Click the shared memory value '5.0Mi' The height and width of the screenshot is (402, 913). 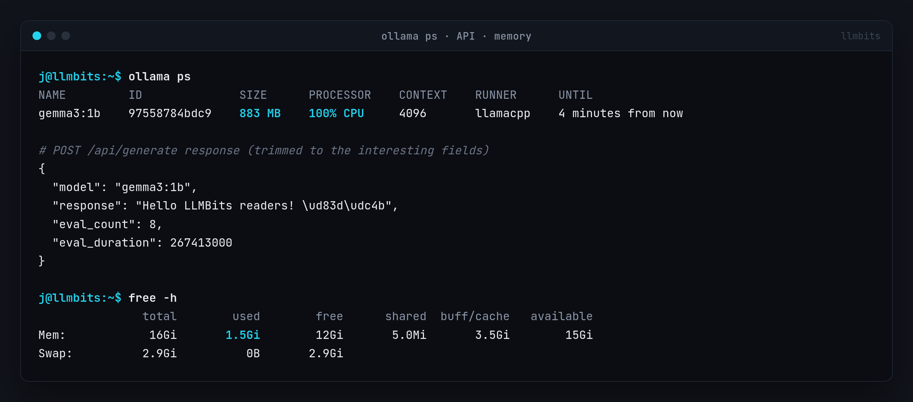click(409, 335)
